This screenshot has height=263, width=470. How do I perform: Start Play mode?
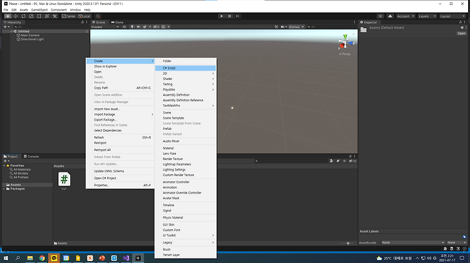(x=221, y=16)
